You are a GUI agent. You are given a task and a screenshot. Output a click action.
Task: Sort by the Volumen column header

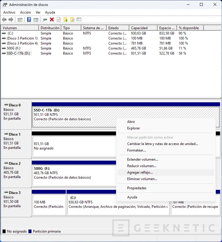(x=20, y=28)
